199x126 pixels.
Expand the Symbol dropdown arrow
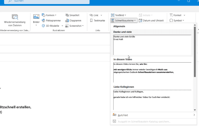pyautogui.click(x=183, y=20)
